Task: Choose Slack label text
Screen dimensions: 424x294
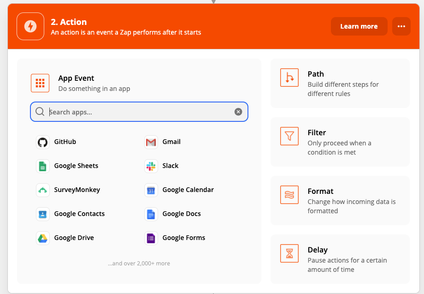Action: (x=171, y=166)
